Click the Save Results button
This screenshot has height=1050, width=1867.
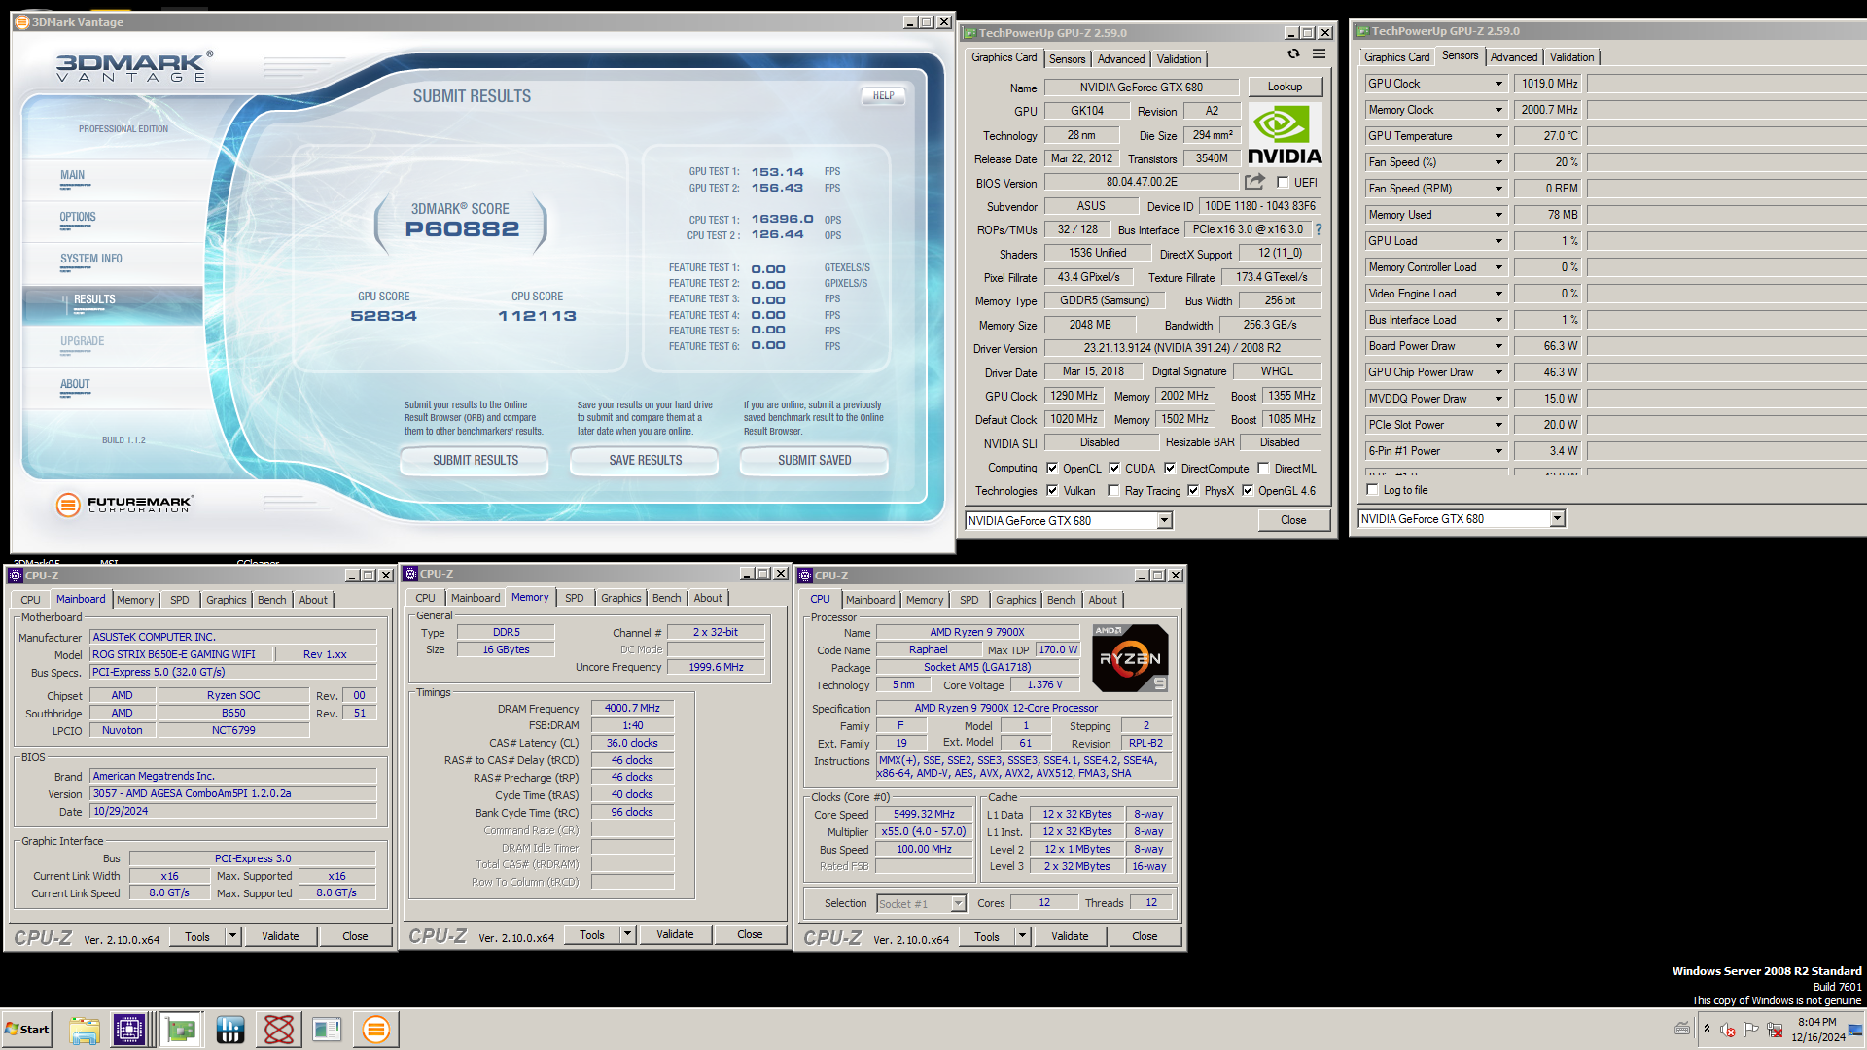pos(645,460)
